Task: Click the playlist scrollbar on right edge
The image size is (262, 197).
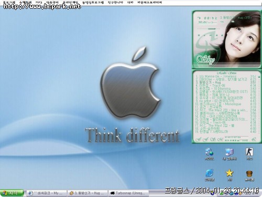Action: pos(258,105)
